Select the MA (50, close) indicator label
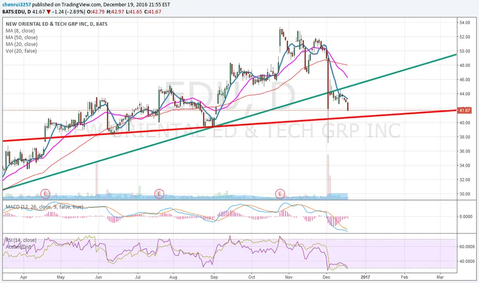The height and width of the screenshot is (283, 479). [22, 38]
